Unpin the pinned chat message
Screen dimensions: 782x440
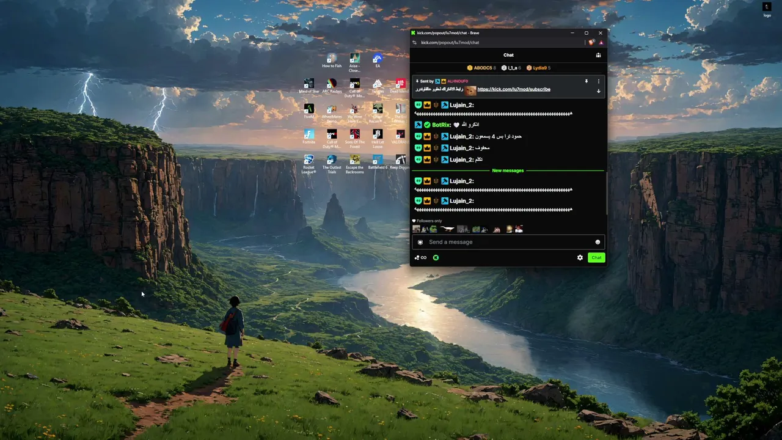point(586,81)
